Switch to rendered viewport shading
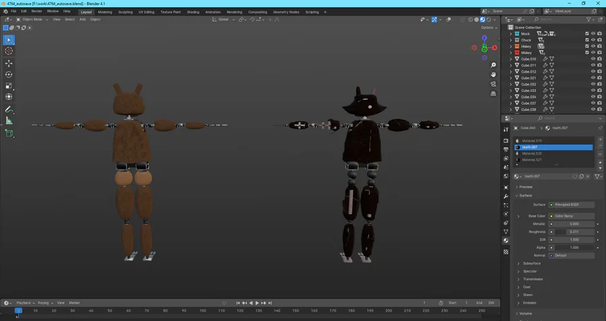The width and height of the screenshot is (606, 321). (489, 20)
